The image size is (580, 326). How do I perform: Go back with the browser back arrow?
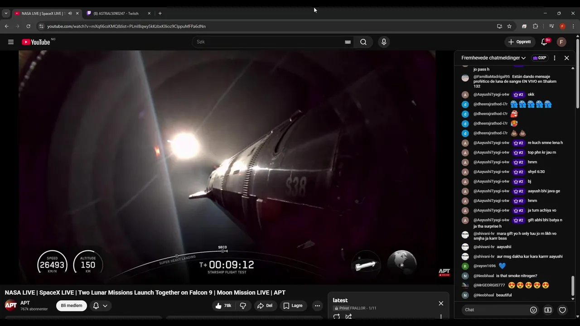[x=7, y=26]
